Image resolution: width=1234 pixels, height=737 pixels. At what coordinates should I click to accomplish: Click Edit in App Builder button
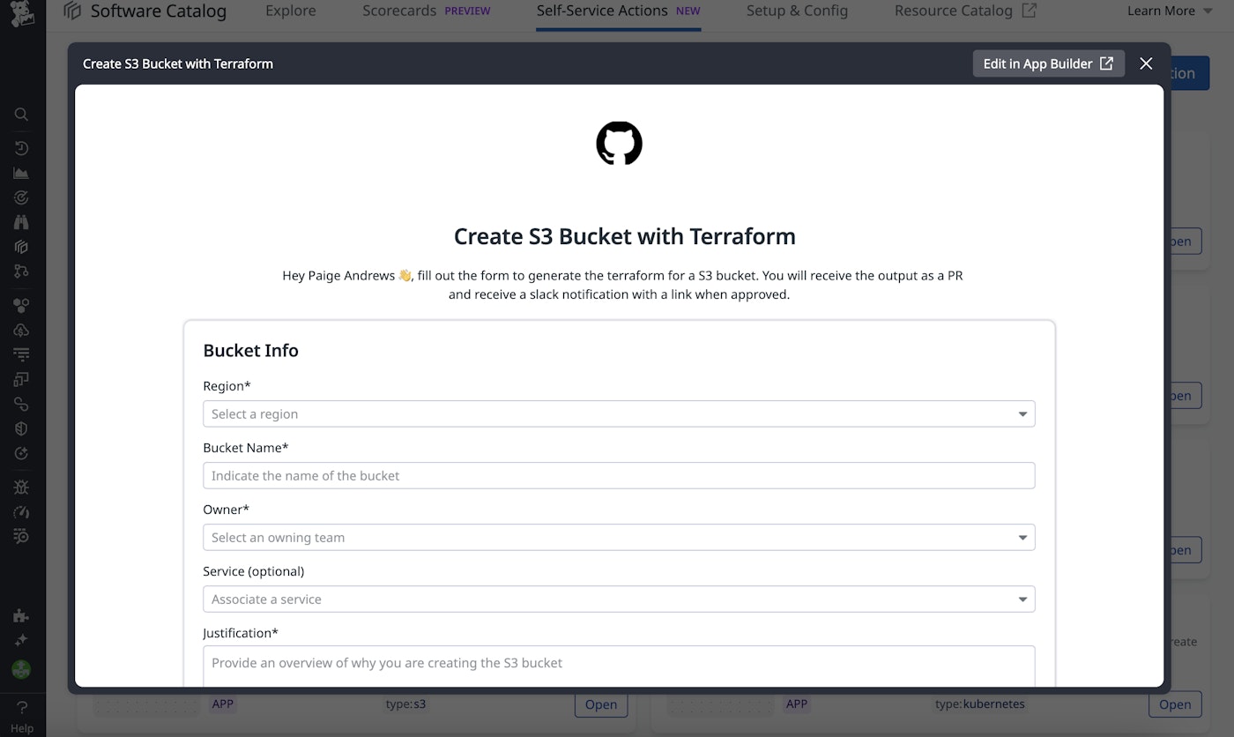(x=1048, y=63)
